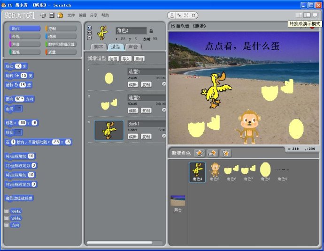Open the 移到 target dropdown
The image size is (324, 251).
[x=18, y=133]
